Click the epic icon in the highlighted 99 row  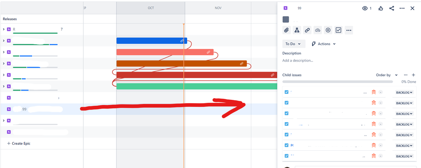[9, 109]
